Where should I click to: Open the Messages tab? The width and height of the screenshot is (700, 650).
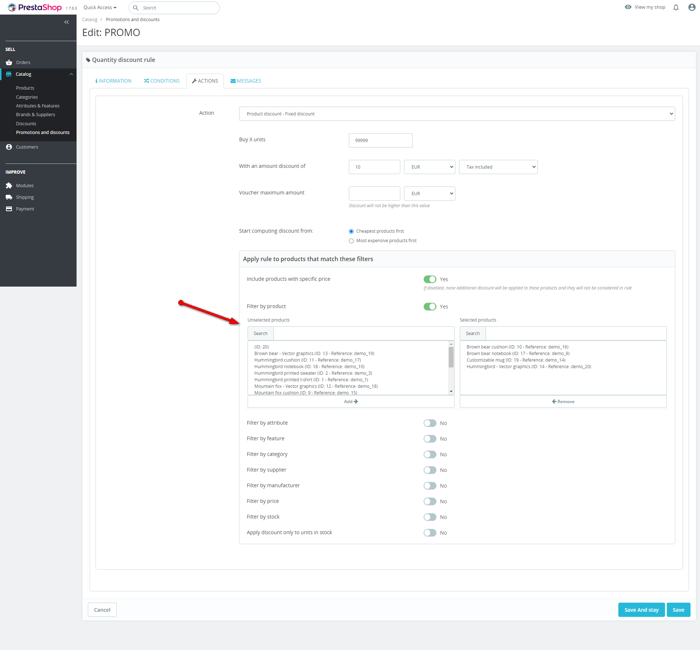(246, 81)
